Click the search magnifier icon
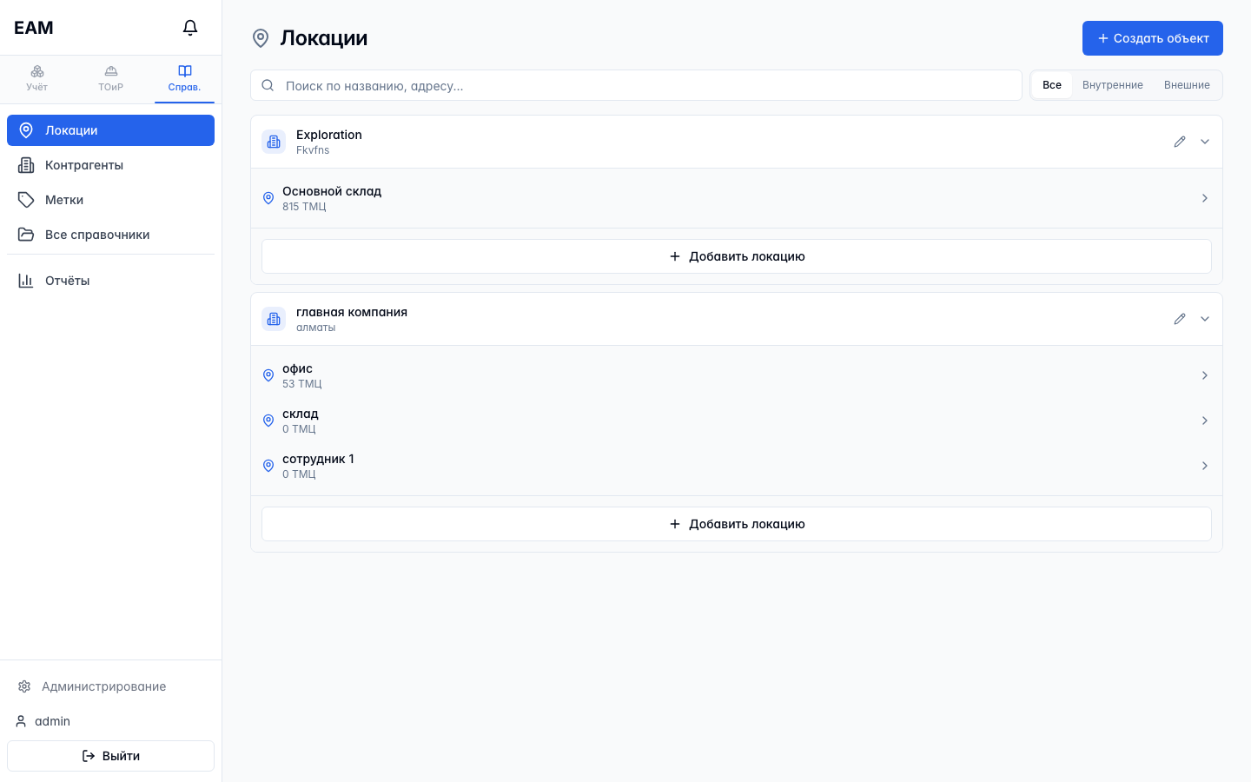The width and height of the screenshot is (1251, 782). [268, 85]
